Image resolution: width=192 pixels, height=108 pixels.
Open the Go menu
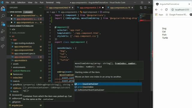(x=36, y=2)
